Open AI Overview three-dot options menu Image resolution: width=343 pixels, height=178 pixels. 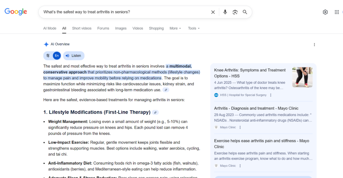[x=314, y=44]
